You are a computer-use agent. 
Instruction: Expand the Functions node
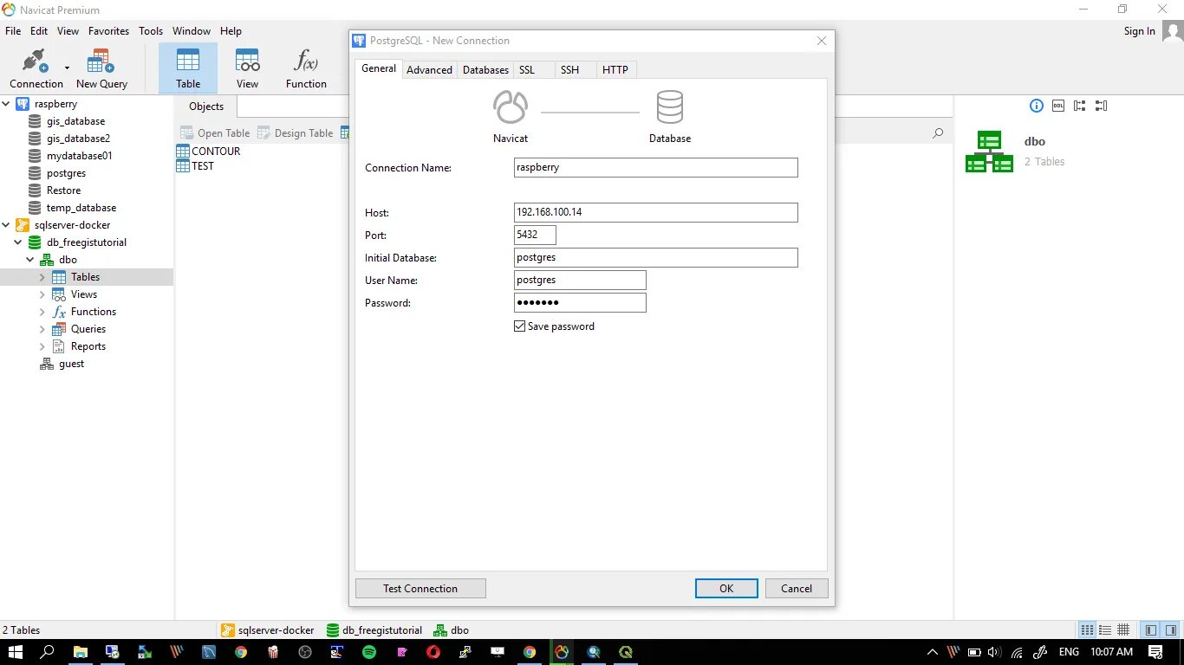pos(42,312)
